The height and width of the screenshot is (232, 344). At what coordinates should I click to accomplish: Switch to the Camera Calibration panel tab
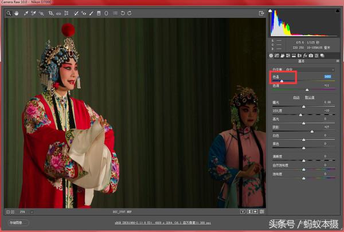[x=311, y=56]
